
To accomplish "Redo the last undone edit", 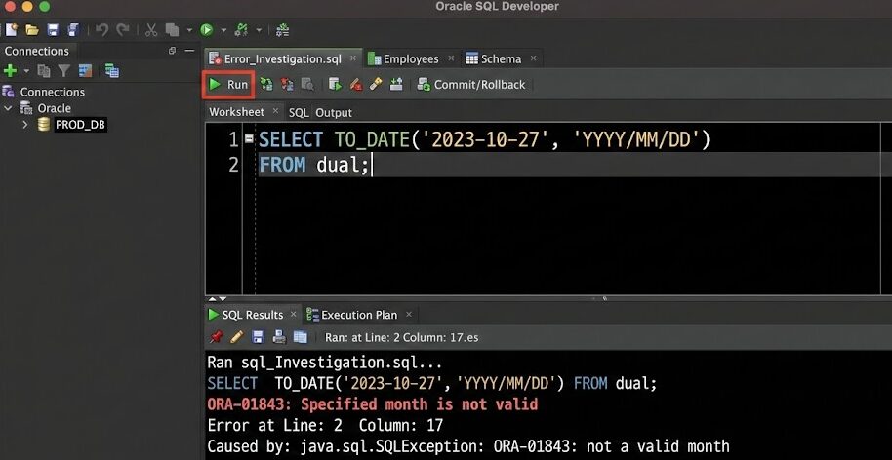I will click(x=122, y=30).
